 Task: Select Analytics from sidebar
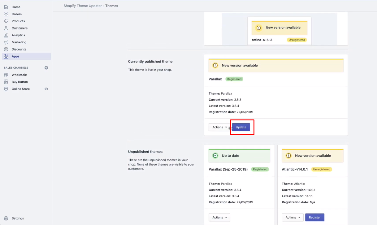[18, 35]
